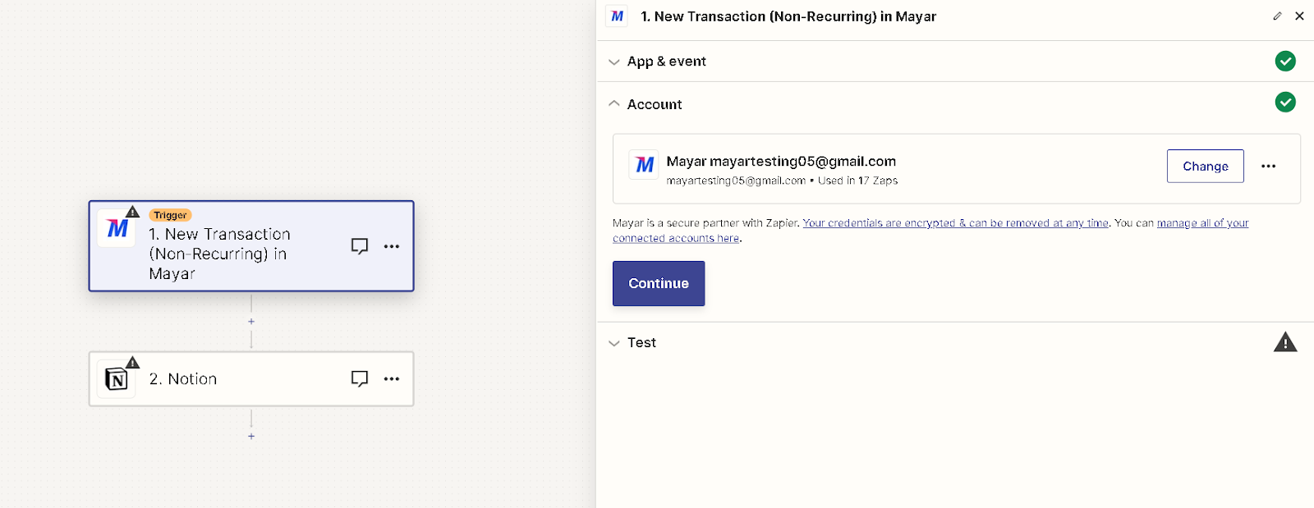Open more options on Mayar trigger step
The image size is (1314, 508).
(392, 246)
